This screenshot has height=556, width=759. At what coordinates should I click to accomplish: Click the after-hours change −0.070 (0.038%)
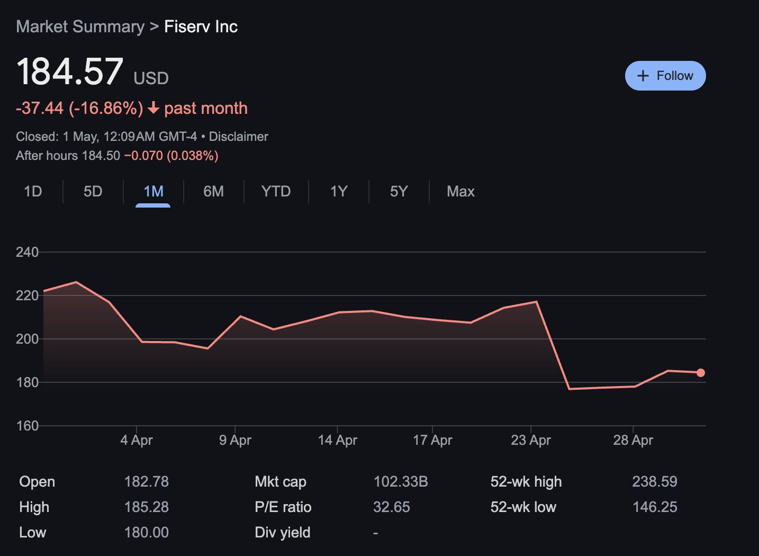[171, 156]
